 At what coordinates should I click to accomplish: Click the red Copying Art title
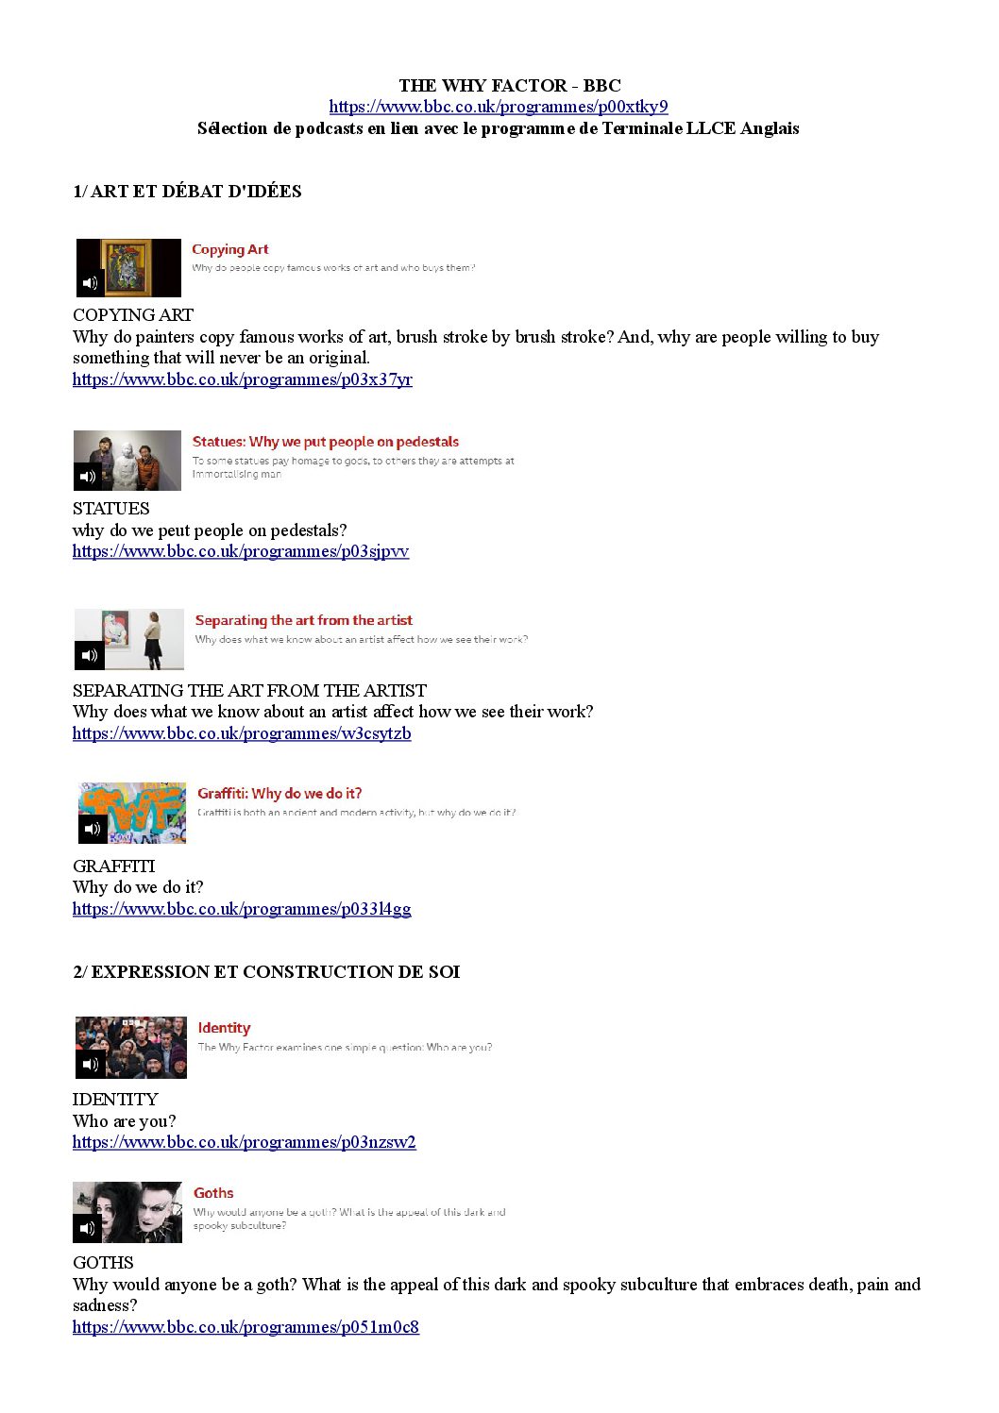point(230,249)
